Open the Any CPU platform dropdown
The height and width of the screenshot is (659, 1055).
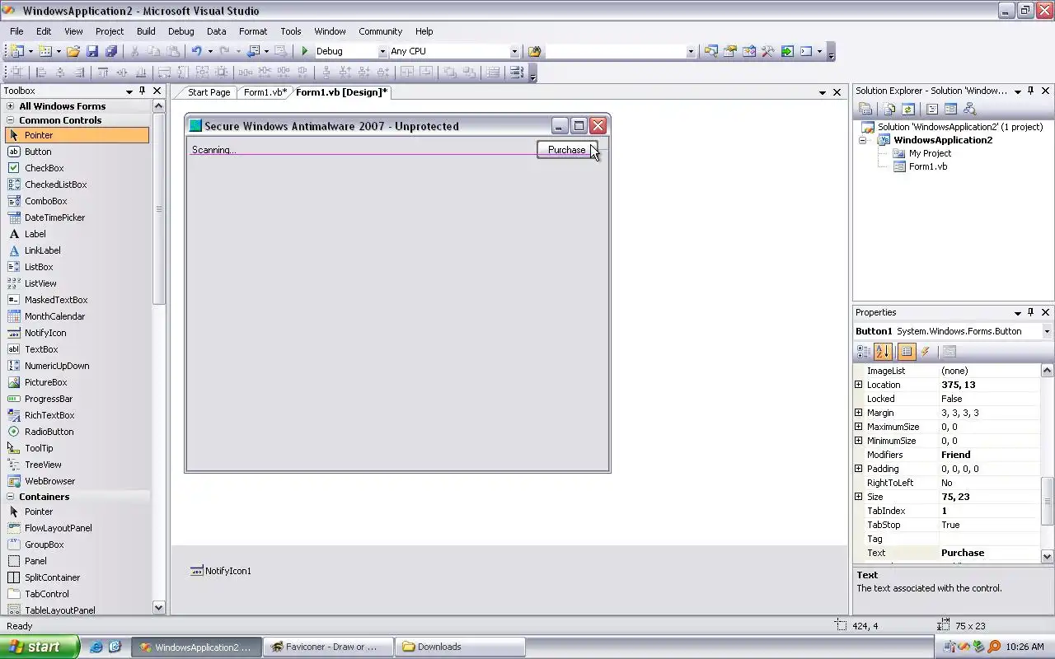coord(514,51)
